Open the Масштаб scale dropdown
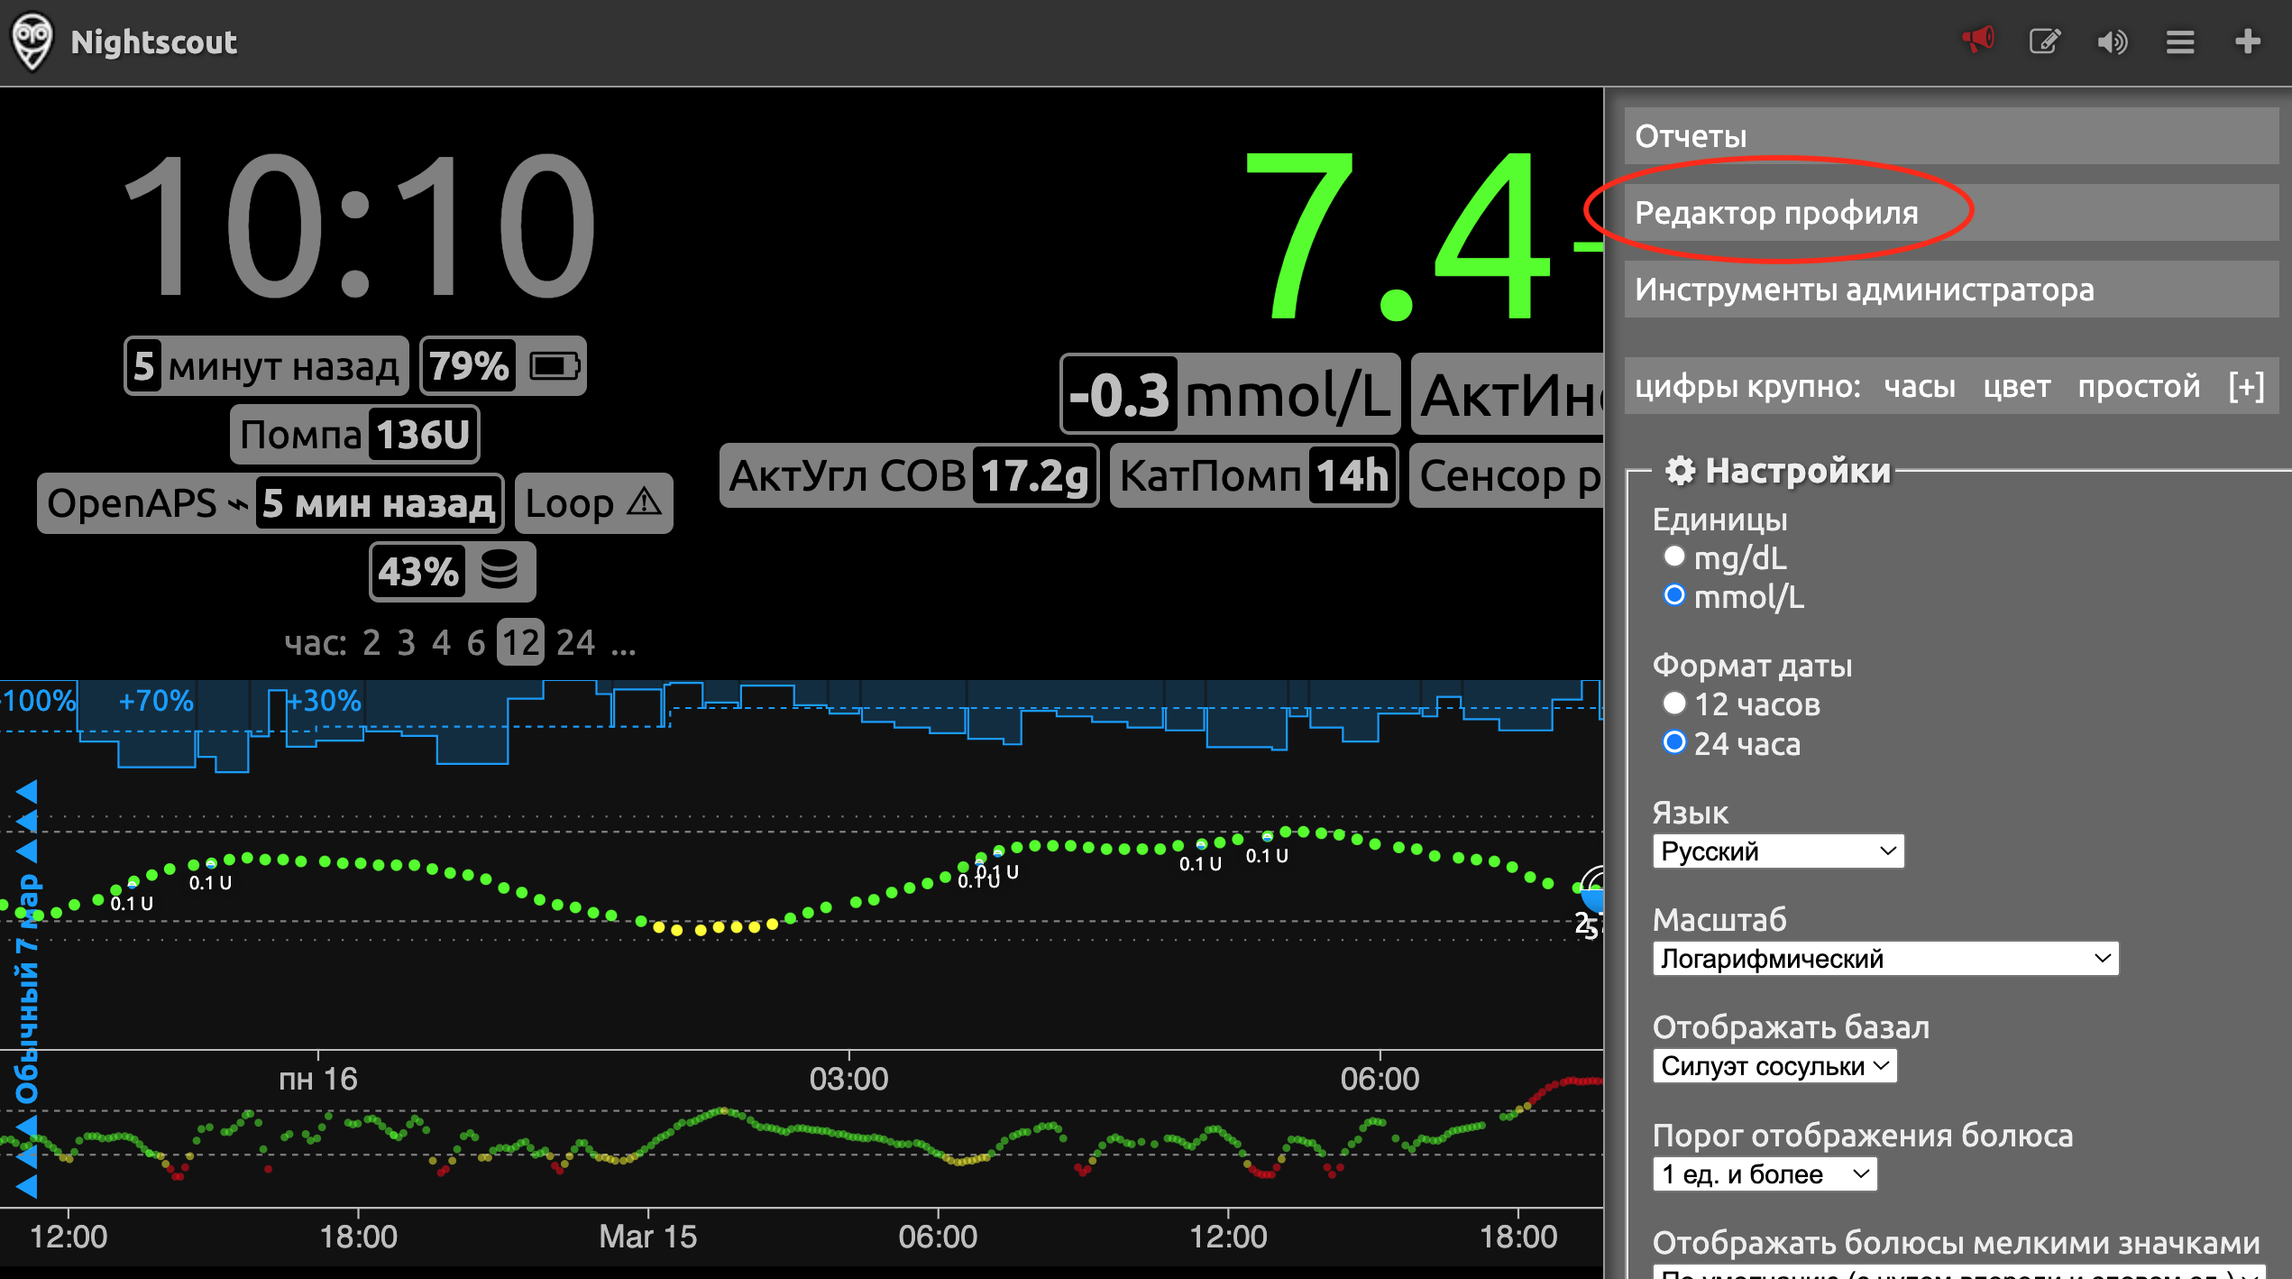 [1885, 958]
